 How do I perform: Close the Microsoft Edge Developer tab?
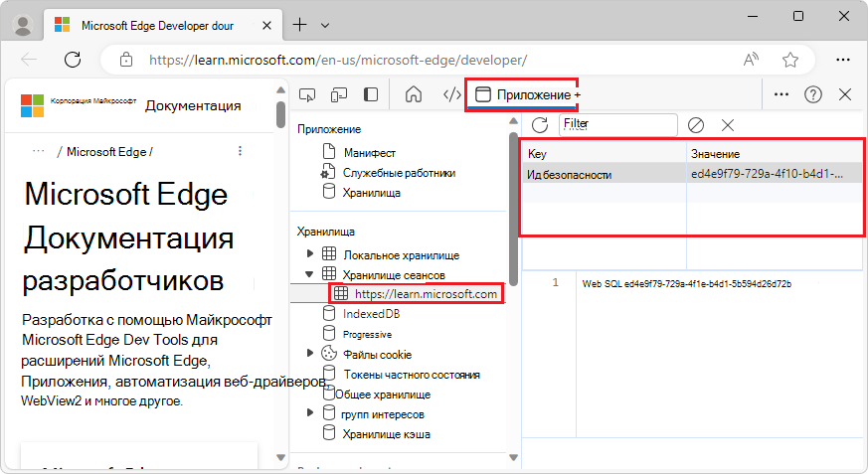[266, 26]
